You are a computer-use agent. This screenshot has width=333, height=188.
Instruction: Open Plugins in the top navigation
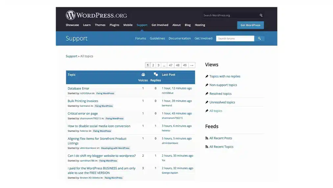point(114,25)
